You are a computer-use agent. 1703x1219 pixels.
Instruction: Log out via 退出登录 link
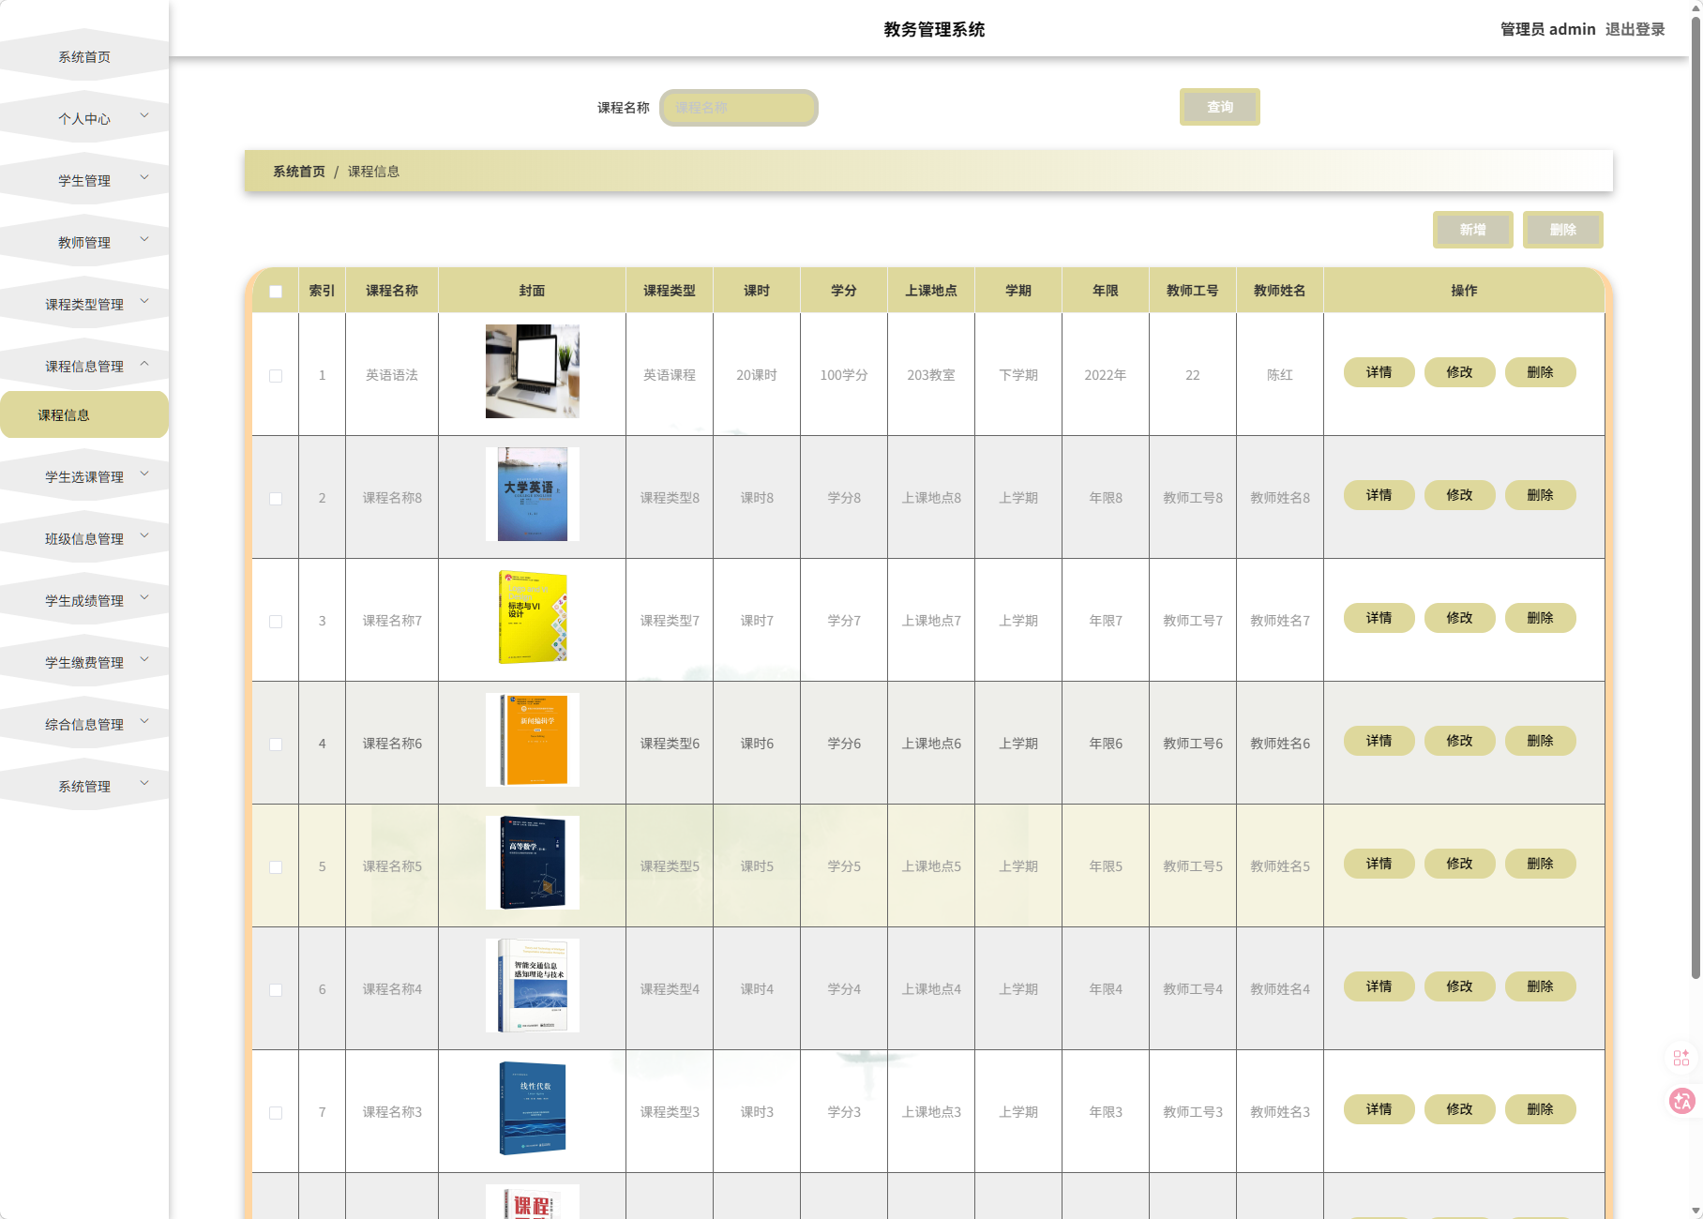tap(1635, 29)
